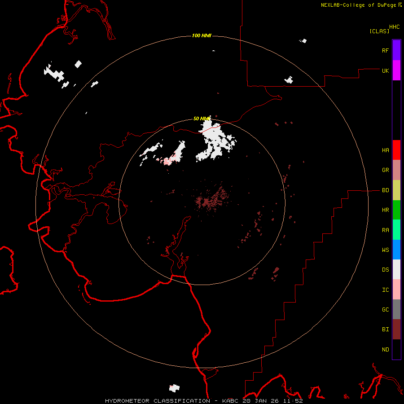Click the DS white legend swatch
This screenshot has height=404, width=404.
[x=396, y=269]
